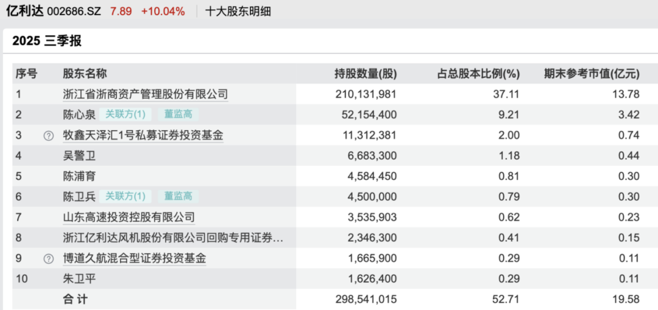Open 关联方(1) tag next to 陈卫兵
Viewport: 658px width, 310px height.
click(126, 196)
